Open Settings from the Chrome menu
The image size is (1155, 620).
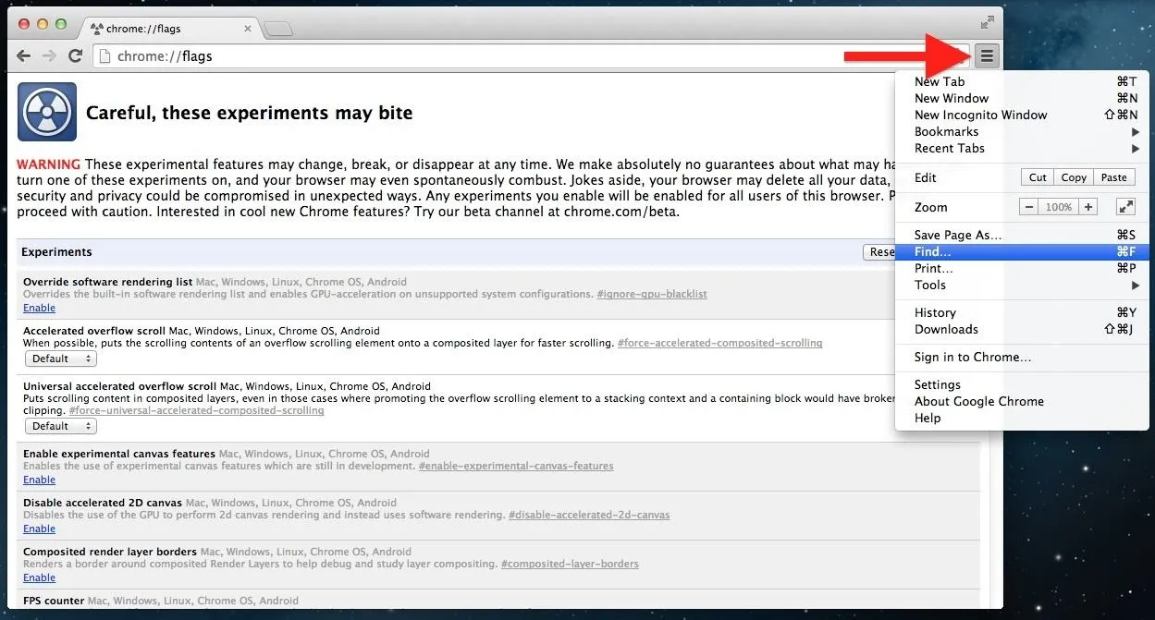[1022, 385]
